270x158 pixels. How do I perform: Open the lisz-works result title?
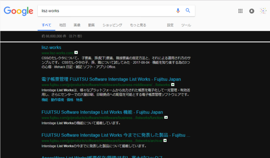coord(51,47)
